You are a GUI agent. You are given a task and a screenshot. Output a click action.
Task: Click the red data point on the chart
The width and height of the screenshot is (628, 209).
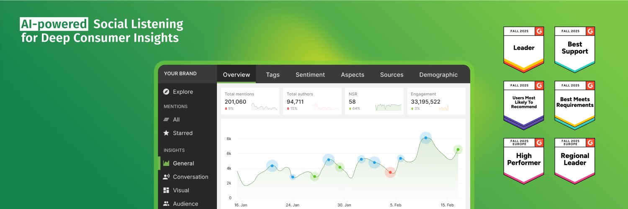(390, 172)
